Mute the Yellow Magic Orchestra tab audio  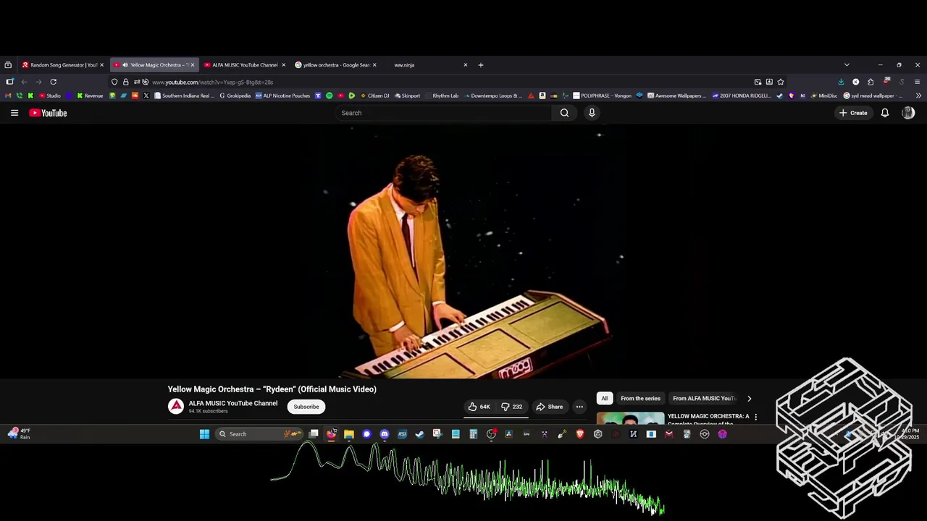[x=124, y=65]
